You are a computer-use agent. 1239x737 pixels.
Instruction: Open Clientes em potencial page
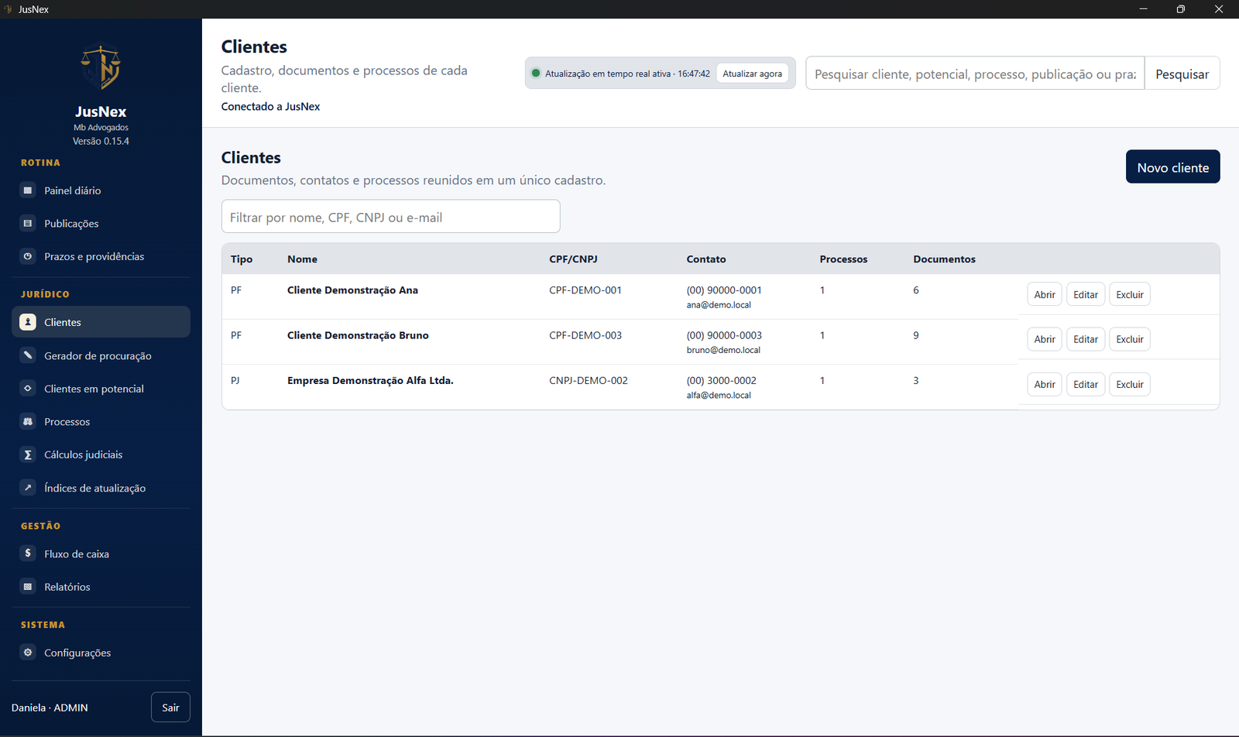tap(101, 389)
